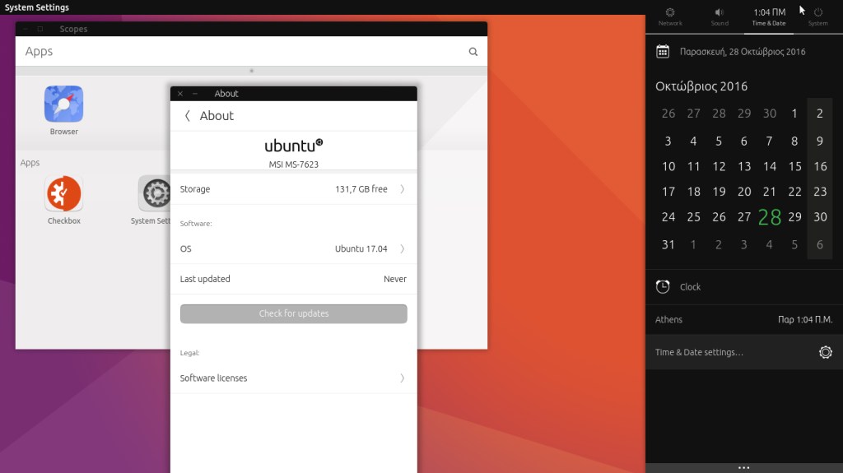
Task: Go back using the About back arrow
Action: (x=188, y=116)
